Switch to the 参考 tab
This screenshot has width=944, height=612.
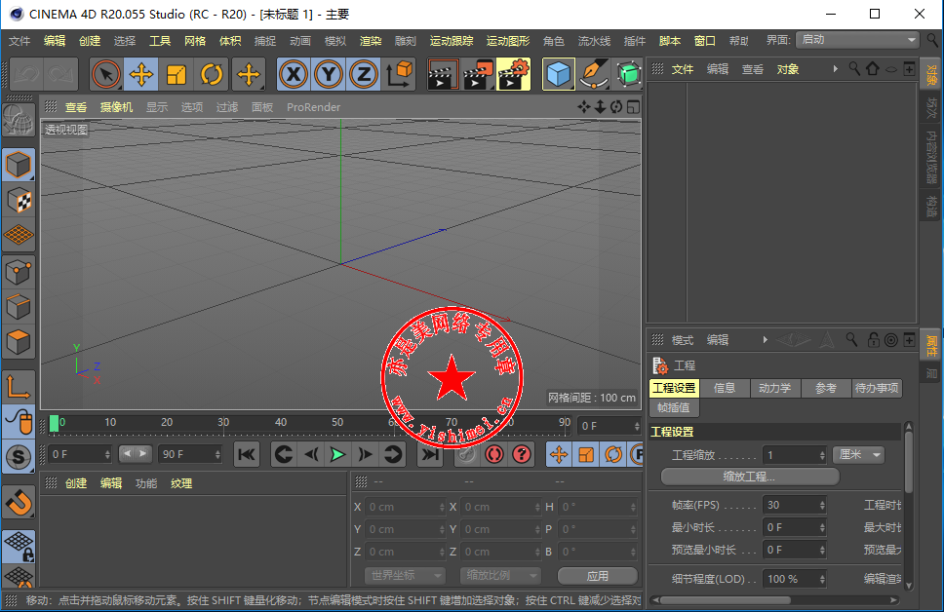coord(825,388)
